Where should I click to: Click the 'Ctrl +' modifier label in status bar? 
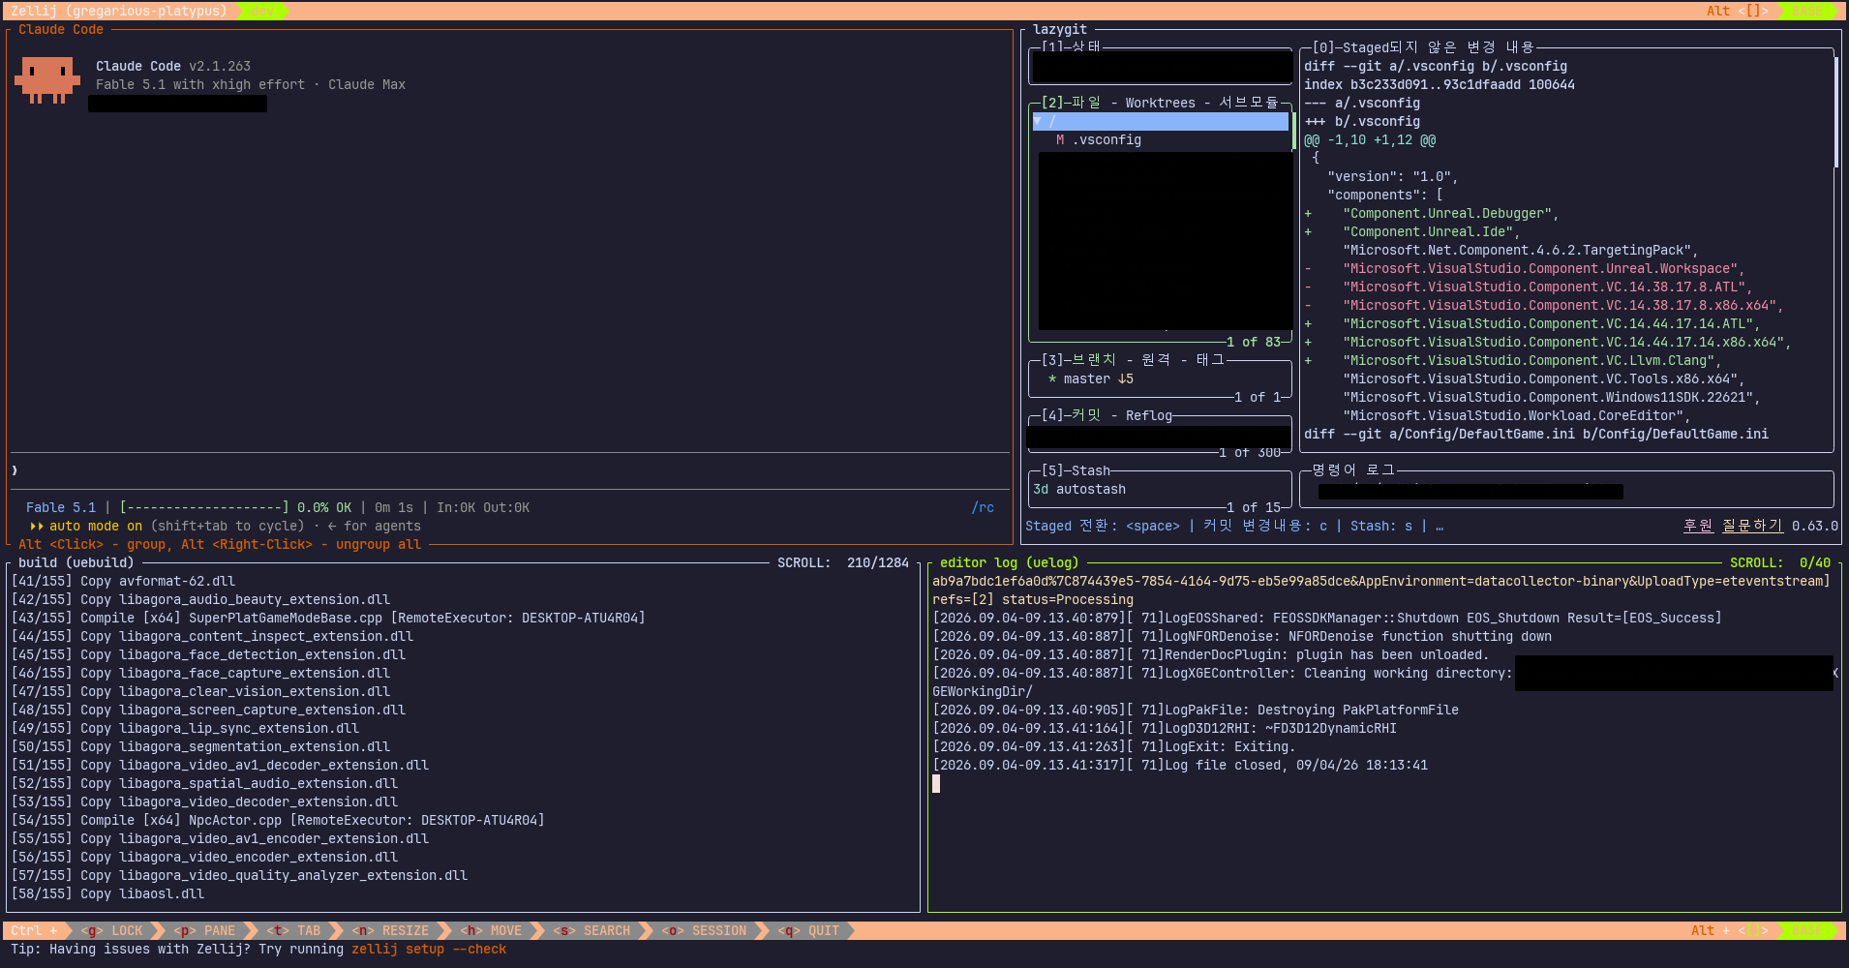(34, 931)
